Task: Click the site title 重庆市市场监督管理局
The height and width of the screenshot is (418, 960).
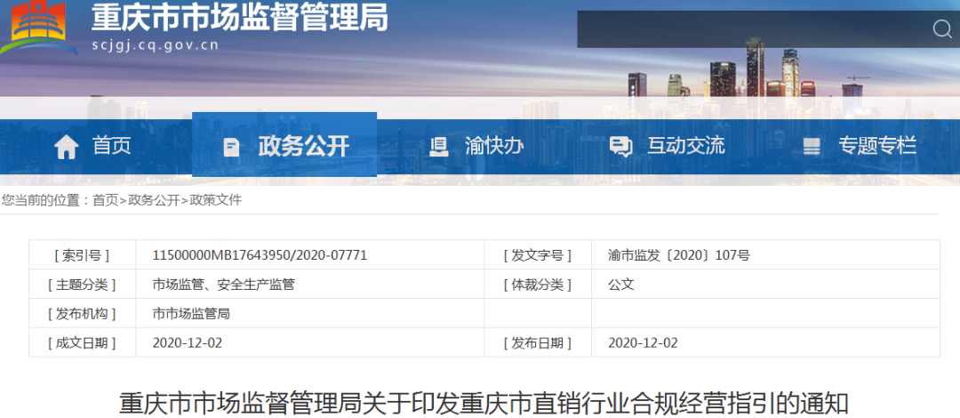Action: (x=239, y=18)
